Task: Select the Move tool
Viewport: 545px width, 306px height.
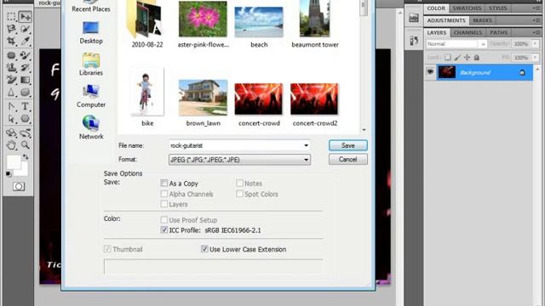Action: coord(25,16)
